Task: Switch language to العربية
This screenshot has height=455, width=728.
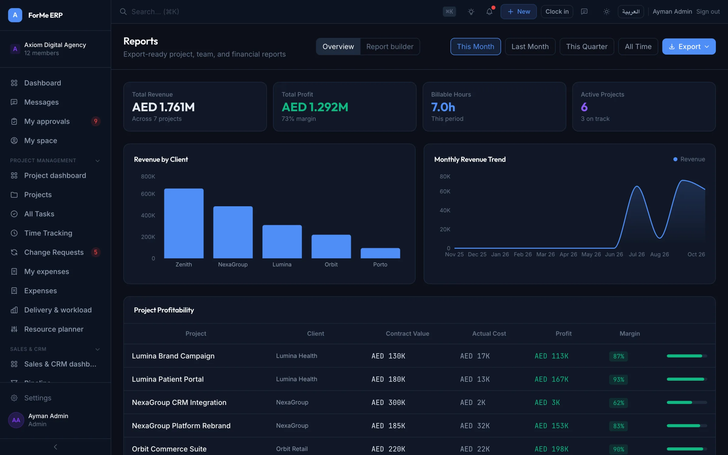Action: (631, 12)
